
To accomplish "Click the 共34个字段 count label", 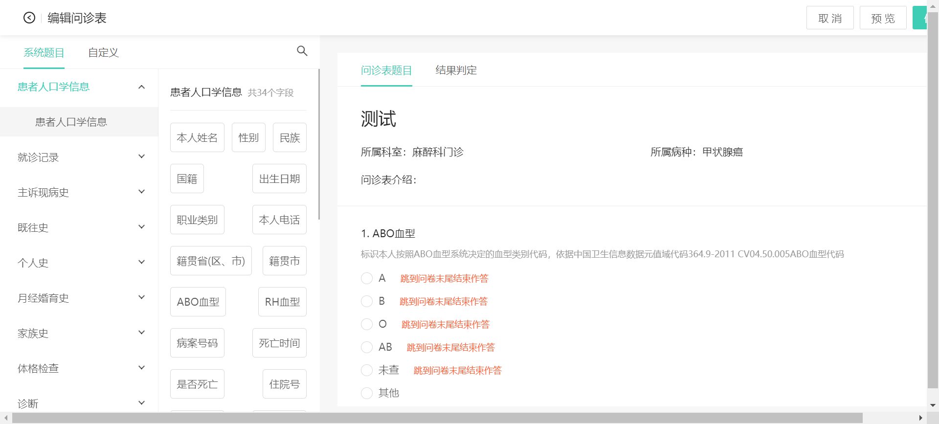I will [x=270, y=92].
